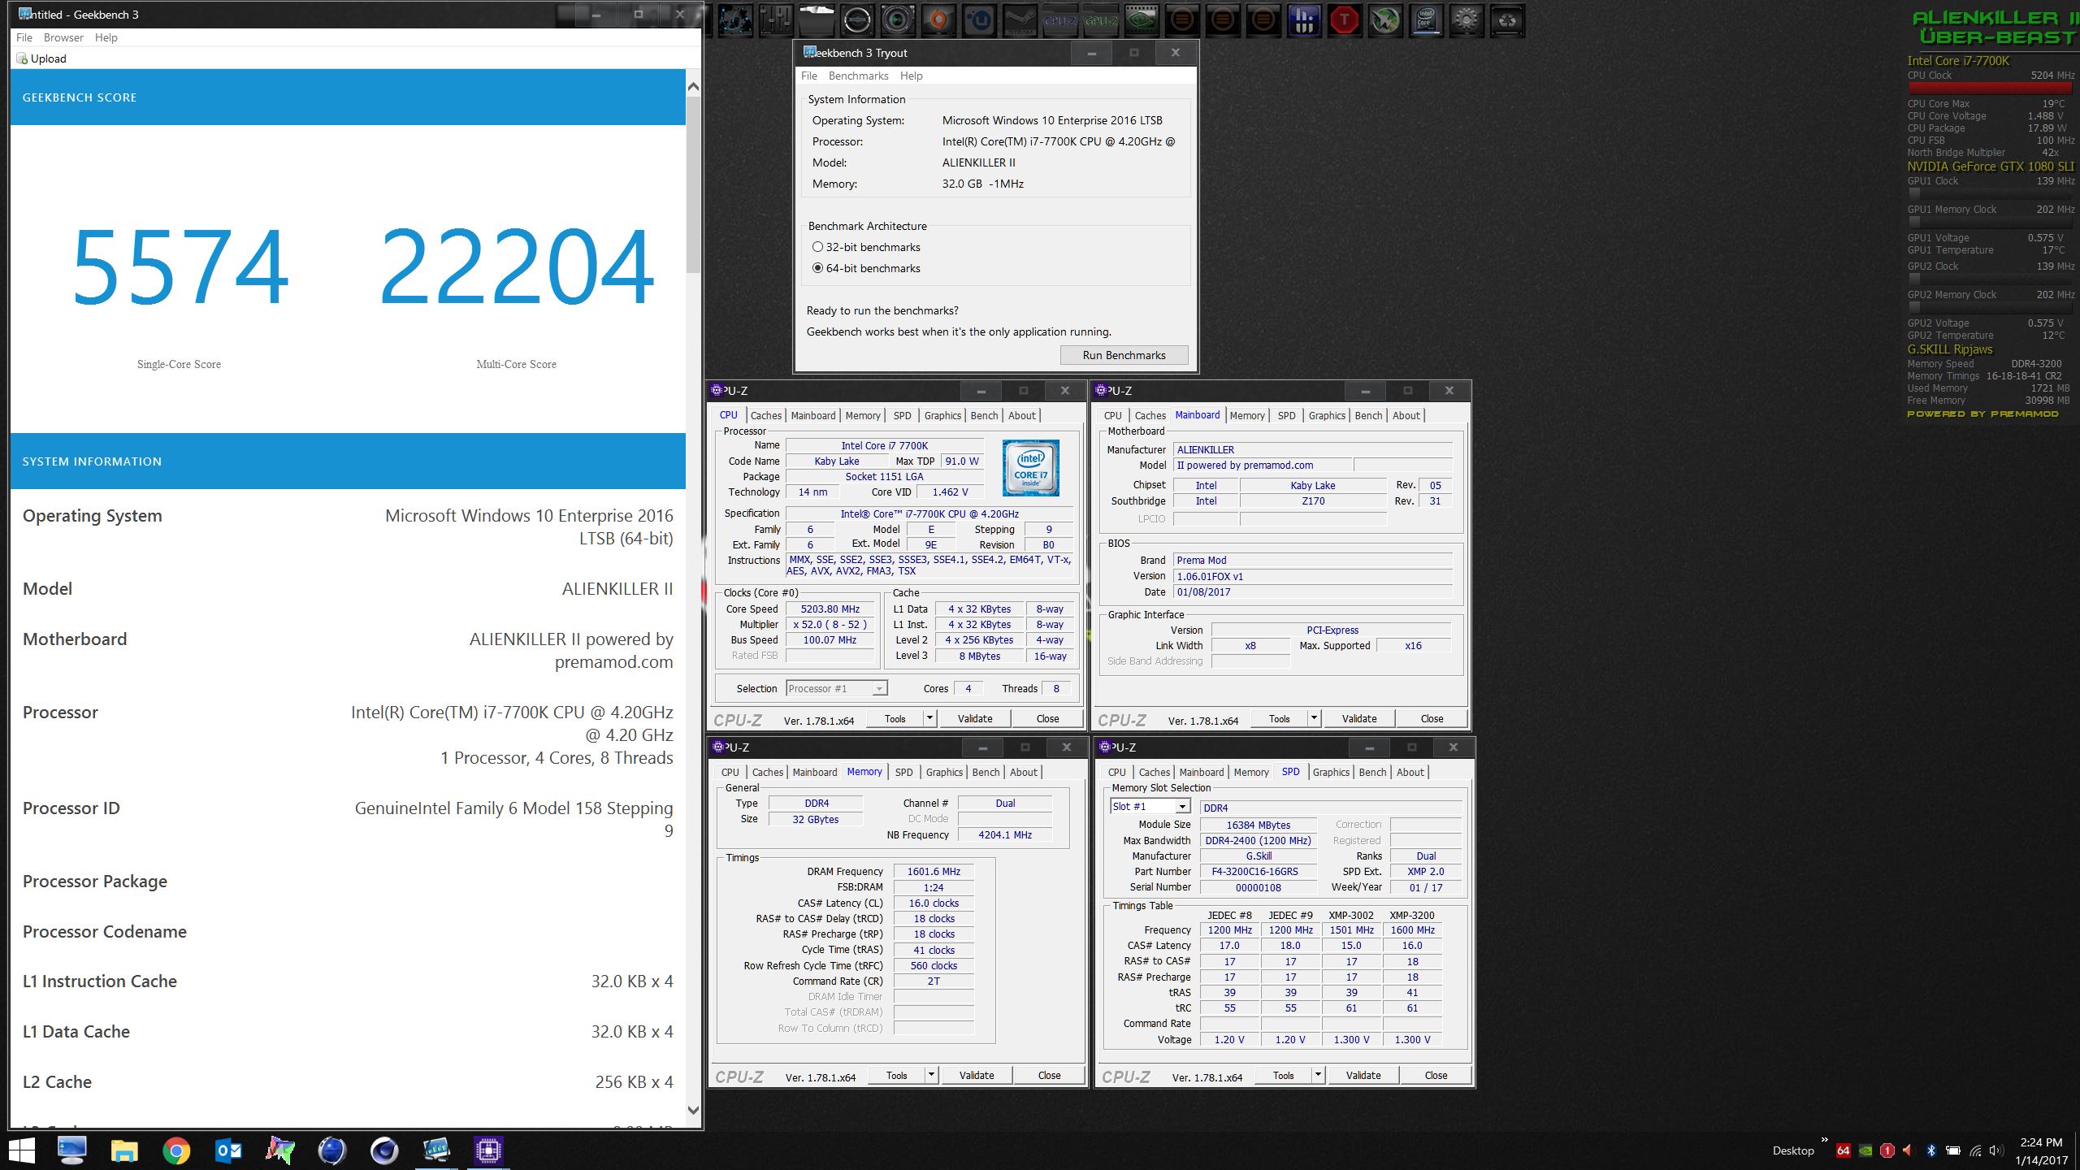
Task: Click Close button in CPU-Z Memory window
Action: point(1049,1075)
